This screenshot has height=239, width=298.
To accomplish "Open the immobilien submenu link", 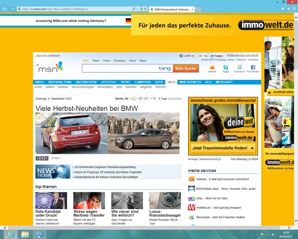I will pyautogui.click(x=105, y=87).
